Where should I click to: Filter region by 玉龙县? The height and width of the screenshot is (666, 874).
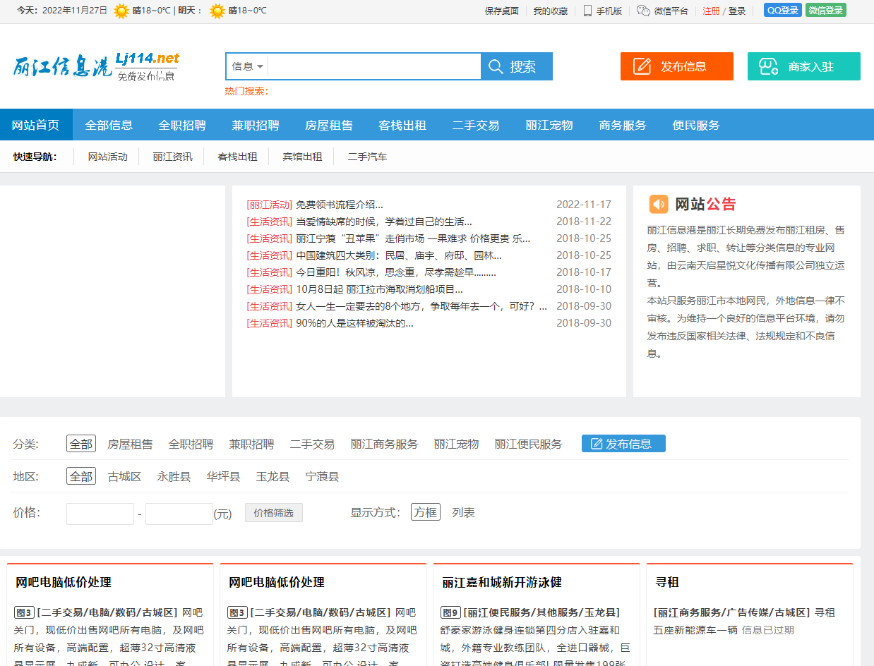coord(273,477)
